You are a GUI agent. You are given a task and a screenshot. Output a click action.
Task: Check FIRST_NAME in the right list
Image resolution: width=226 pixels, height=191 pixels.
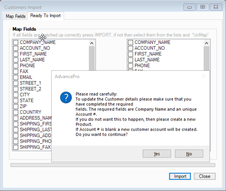[130, 54]
